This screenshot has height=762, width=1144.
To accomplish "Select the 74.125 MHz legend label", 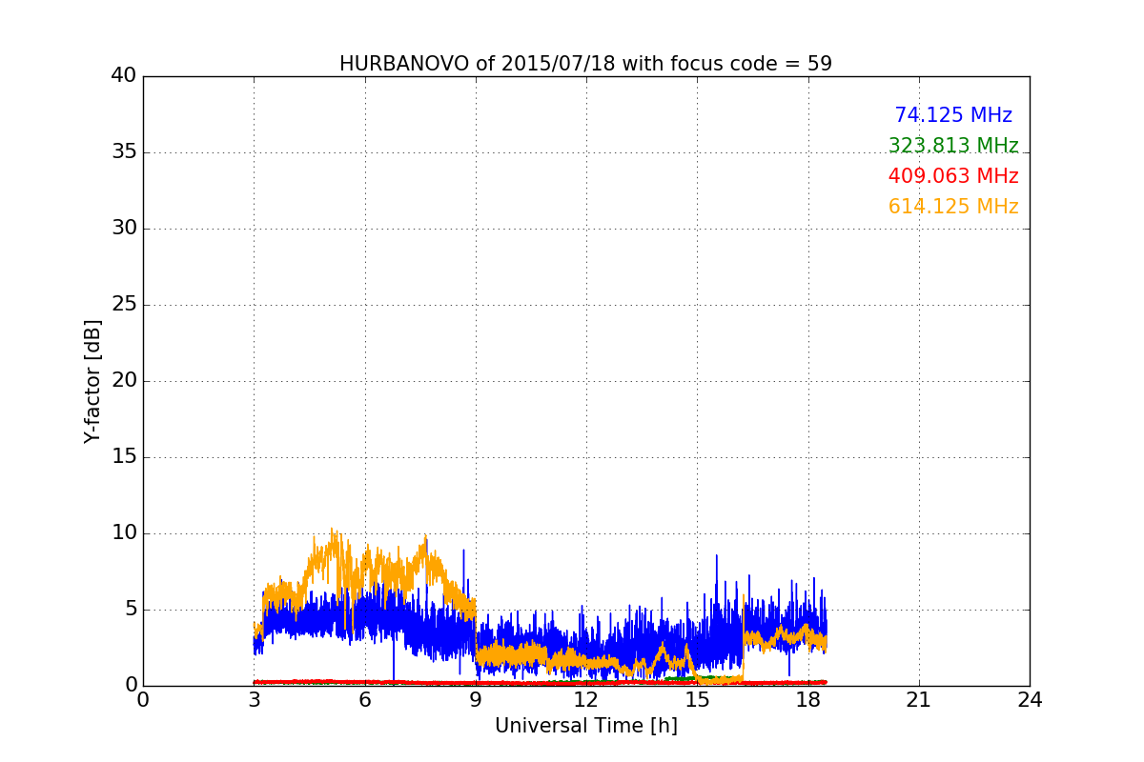I will click(953, 115).
